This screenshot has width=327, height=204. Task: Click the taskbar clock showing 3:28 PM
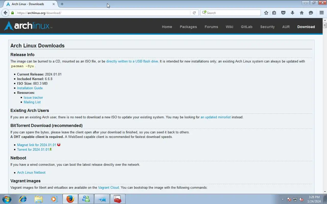(314, 199)
